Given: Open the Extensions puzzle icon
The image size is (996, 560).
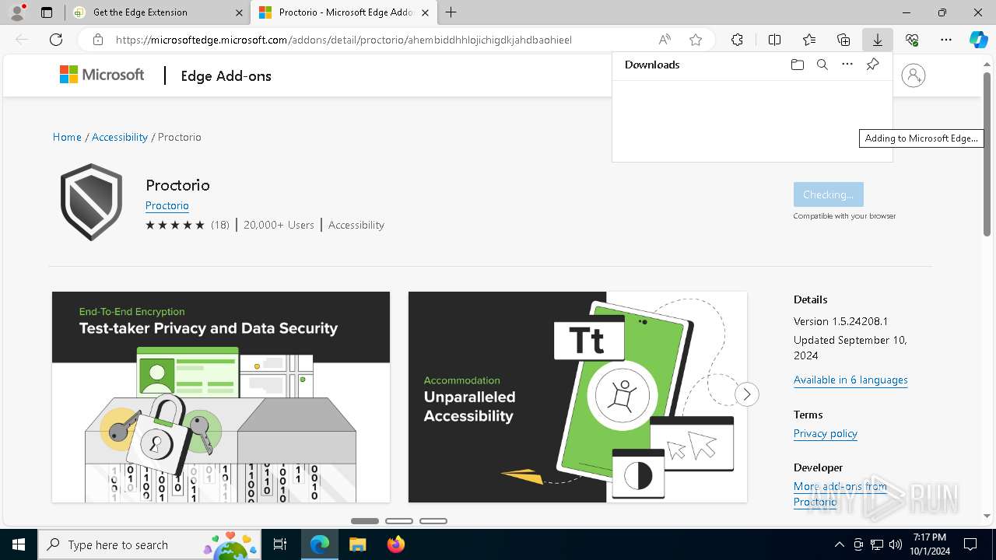Looking at the screenshot, I should click(737, 40).
